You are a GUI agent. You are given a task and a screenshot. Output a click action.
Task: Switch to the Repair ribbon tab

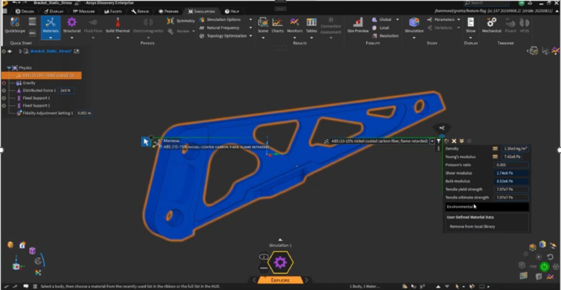point(140,11)
